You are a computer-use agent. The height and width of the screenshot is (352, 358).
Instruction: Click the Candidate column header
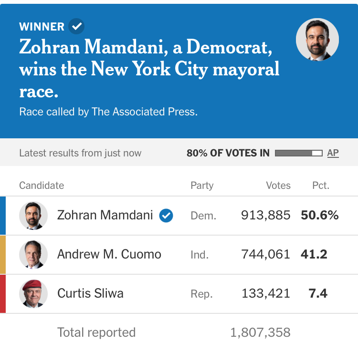[42, 186]
